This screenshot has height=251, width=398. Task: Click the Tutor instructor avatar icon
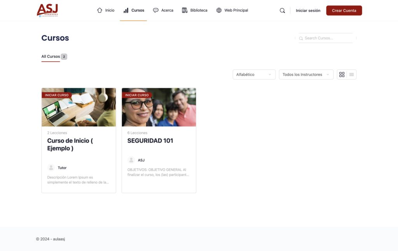coord(51,168)
